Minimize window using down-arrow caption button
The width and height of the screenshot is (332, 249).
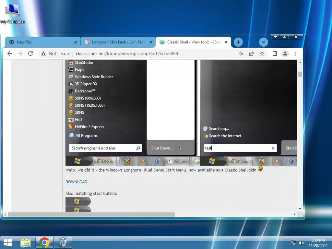click(276, 37)
